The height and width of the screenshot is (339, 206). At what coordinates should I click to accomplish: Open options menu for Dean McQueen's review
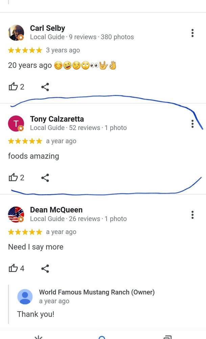192,215
